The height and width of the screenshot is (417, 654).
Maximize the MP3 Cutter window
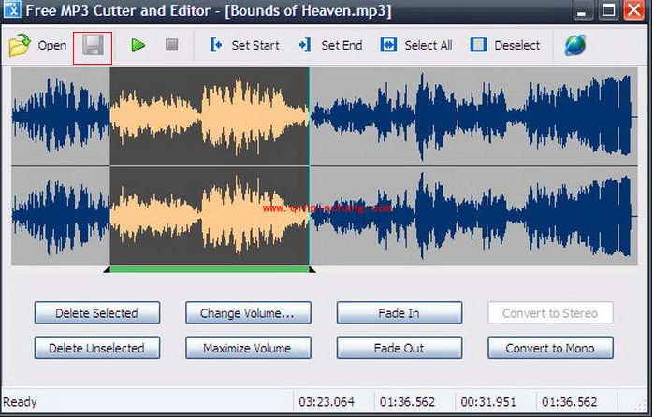[x=608, y=10]
